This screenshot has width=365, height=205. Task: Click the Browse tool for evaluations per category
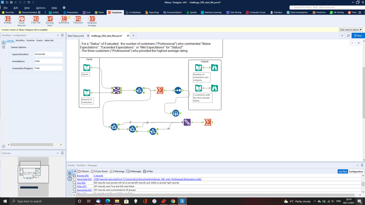pyautogui.click(x=214, y=67)
